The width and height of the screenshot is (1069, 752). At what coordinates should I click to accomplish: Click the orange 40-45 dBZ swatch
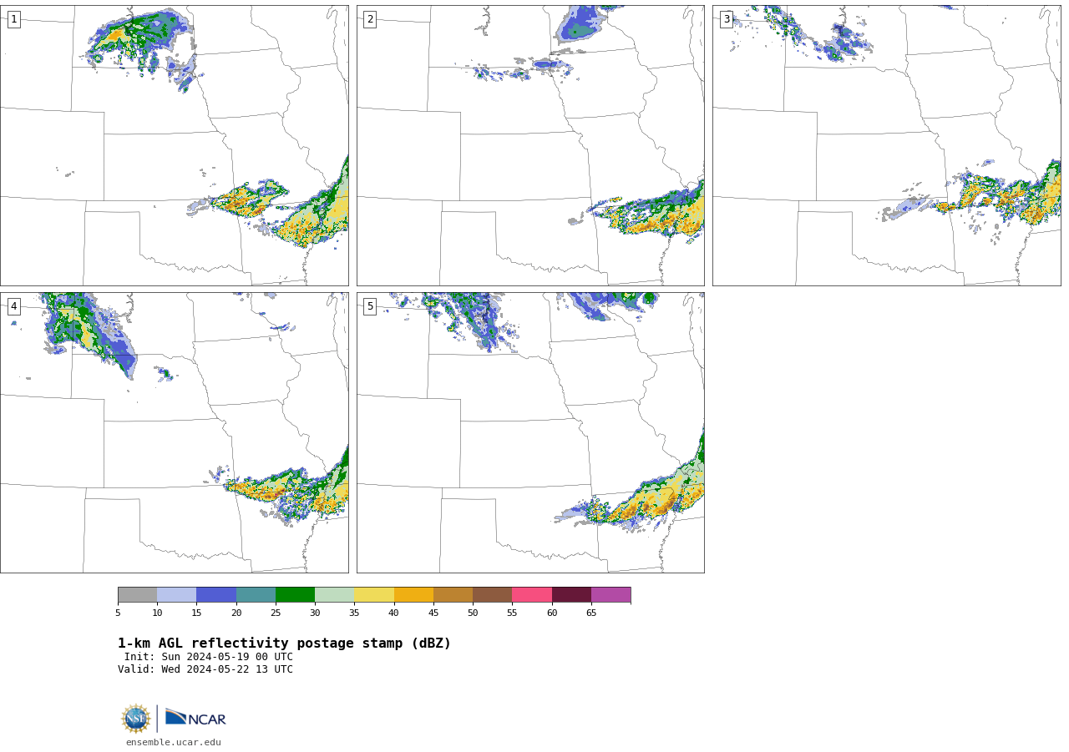(x=413, y=595)
